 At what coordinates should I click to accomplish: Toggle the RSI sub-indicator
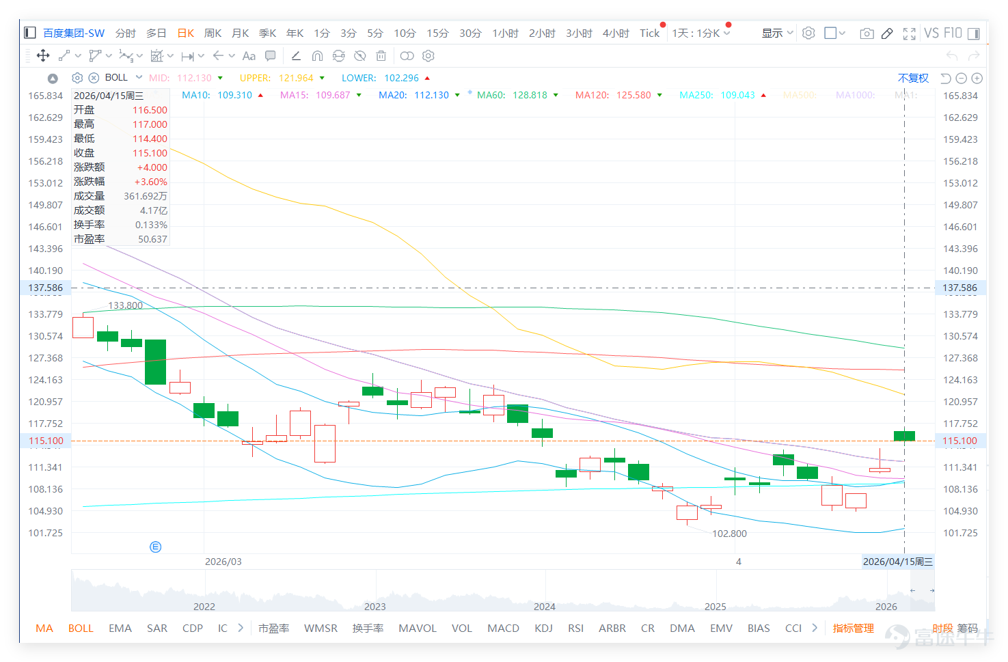coord(575,628)
